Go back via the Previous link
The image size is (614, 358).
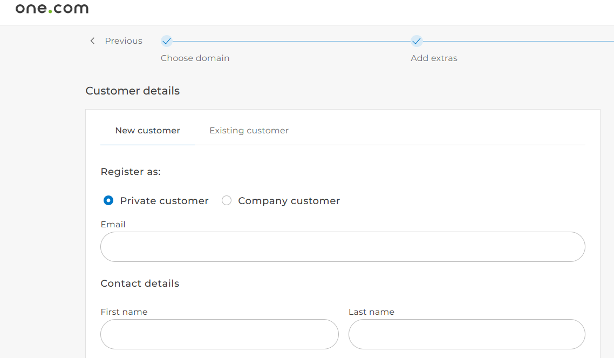click(124, 40)
